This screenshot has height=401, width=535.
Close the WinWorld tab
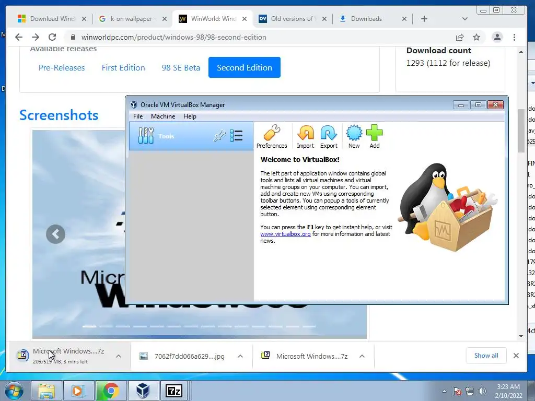coord(245,19)
